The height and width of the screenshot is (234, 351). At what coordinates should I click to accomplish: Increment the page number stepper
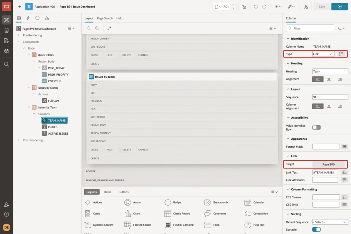pyautogui.click(x=233, y=5)
